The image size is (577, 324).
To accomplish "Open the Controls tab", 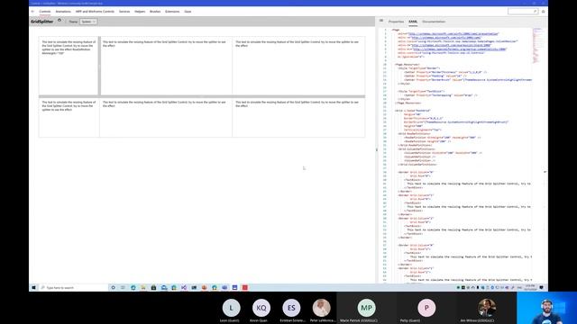I will 45,12.
